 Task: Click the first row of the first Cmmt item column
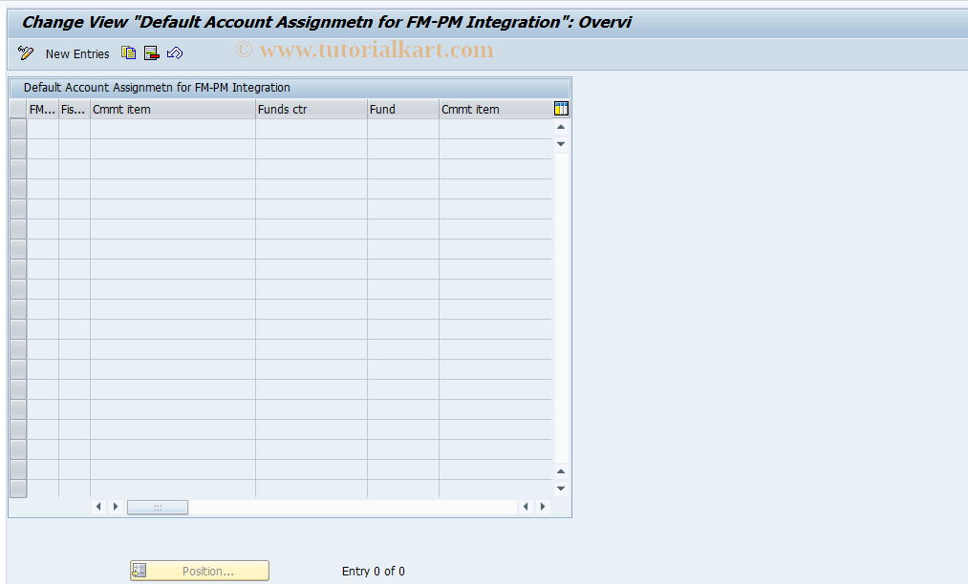173,129
